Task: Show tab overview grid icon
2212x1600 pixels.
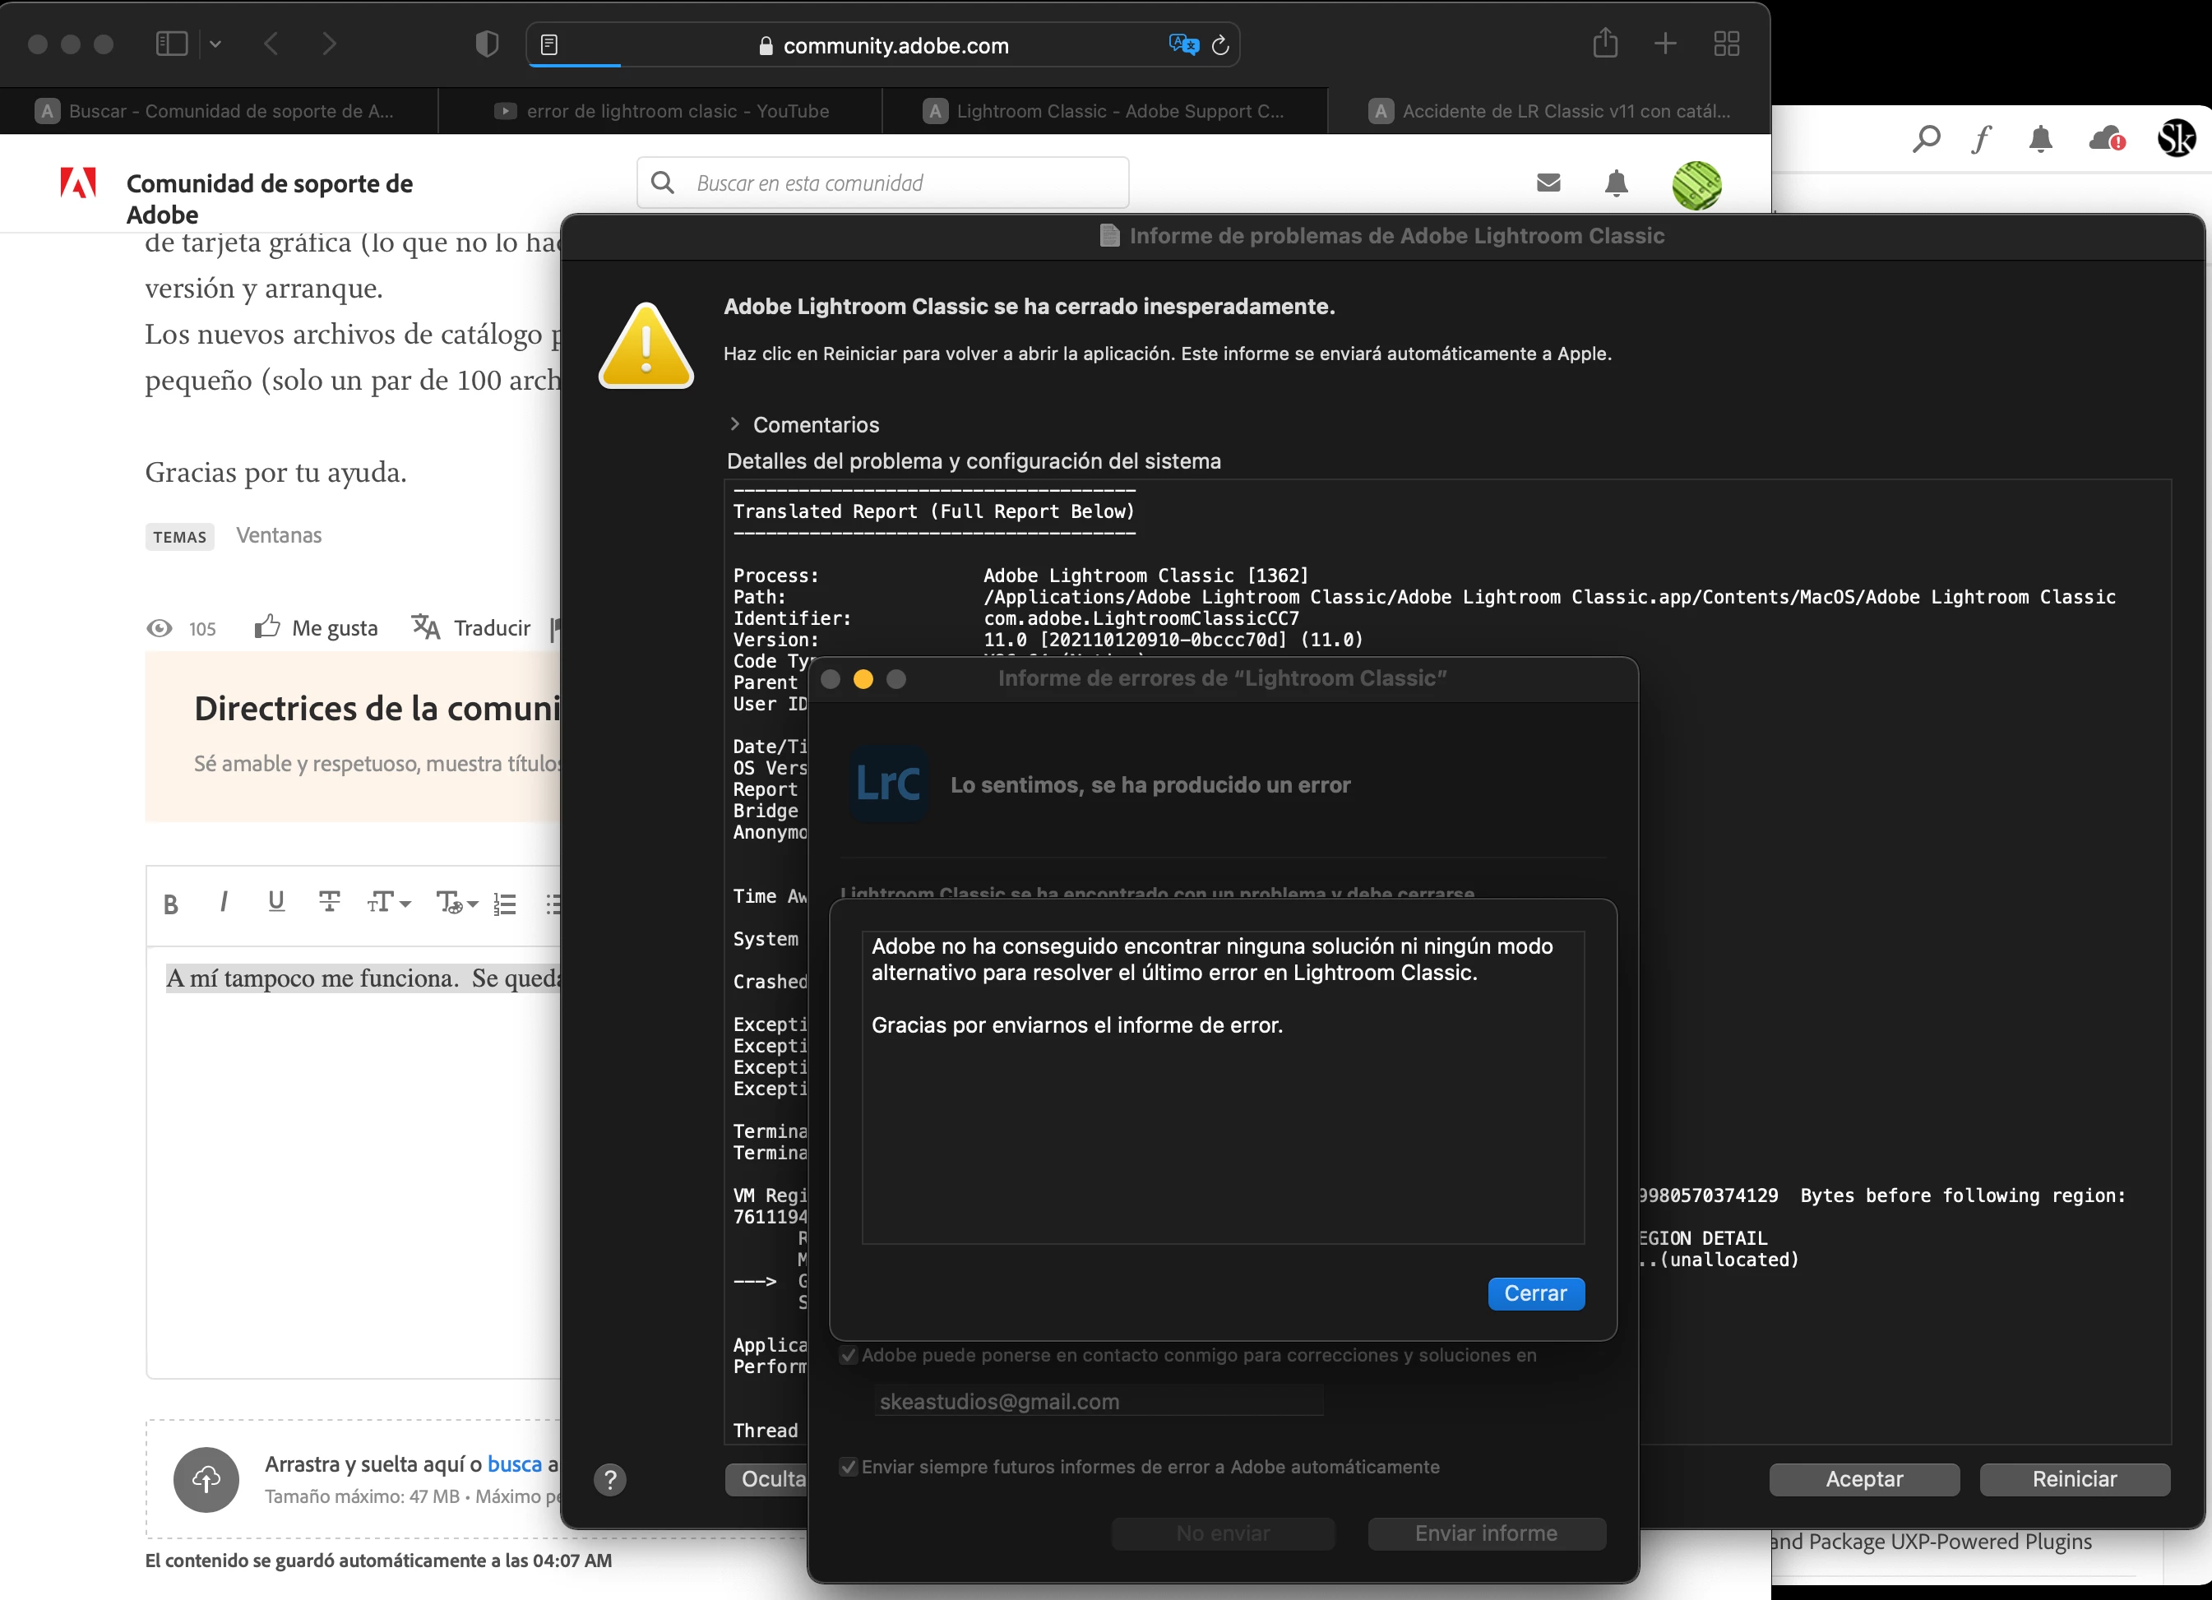Action: tap(1726, 44)
